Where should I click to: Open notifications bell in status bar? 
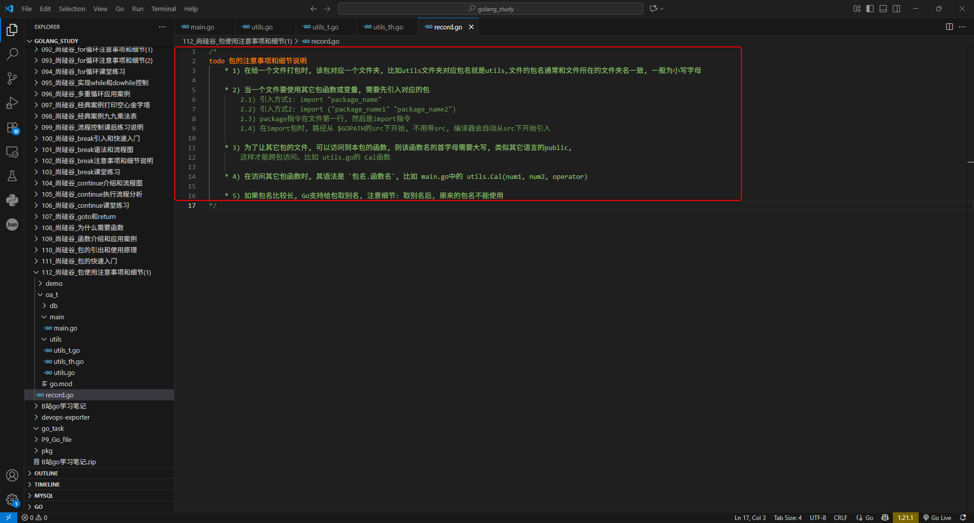[x=963, y=517]
